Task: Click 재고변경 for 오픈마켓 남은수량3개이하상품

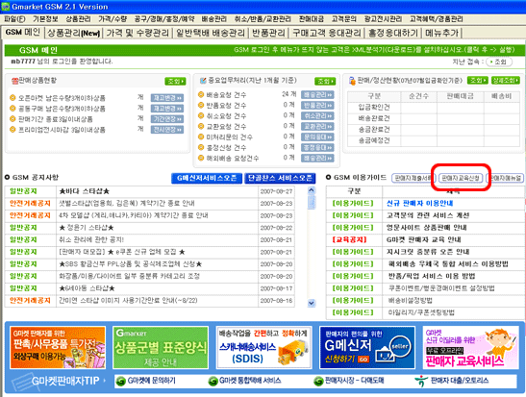Action: click(x=166, y=98)
